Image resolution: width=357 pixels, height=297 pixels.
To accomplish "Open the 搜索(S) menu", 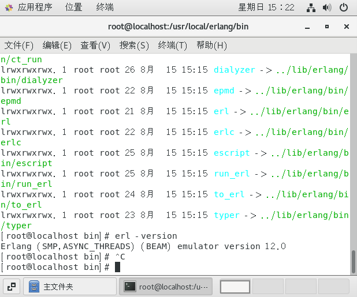I will tap(134, 45).
